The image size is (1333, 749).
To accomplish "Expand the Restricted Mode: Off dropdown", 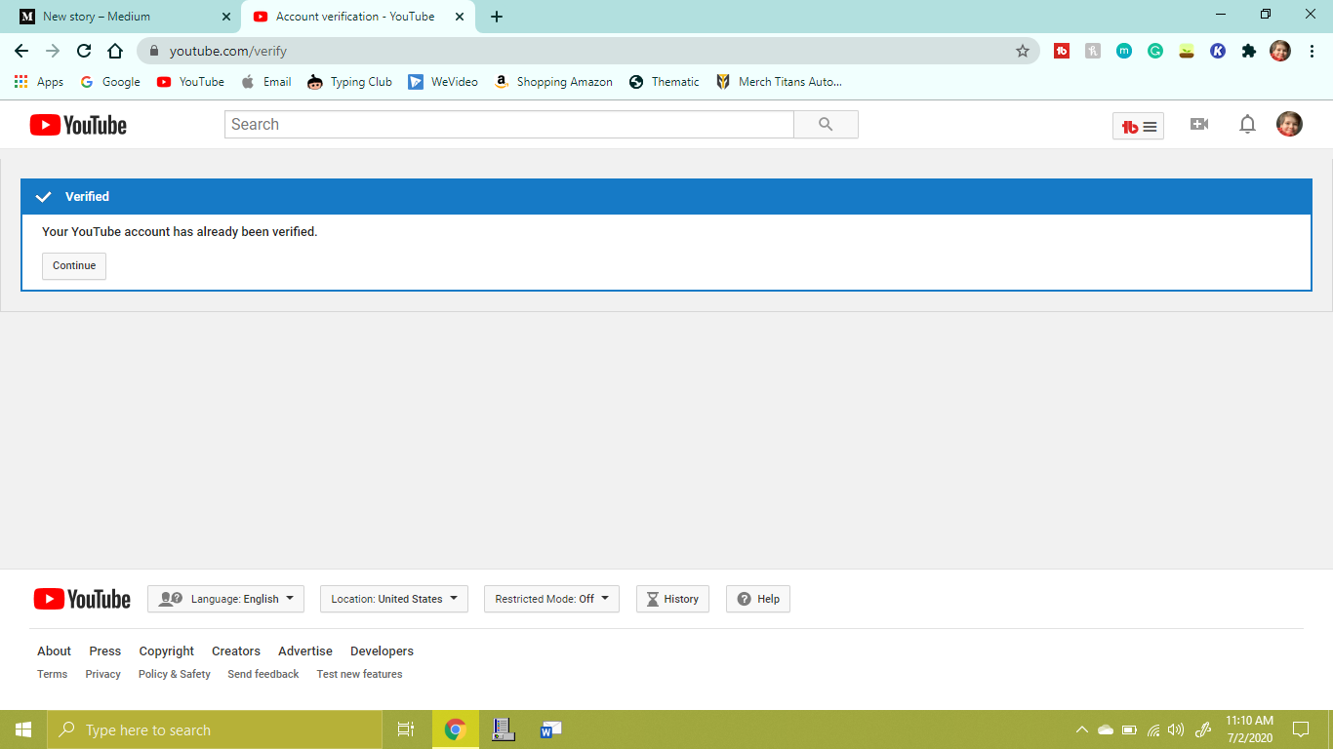I will pyautogui.click(x=551, y=599).
